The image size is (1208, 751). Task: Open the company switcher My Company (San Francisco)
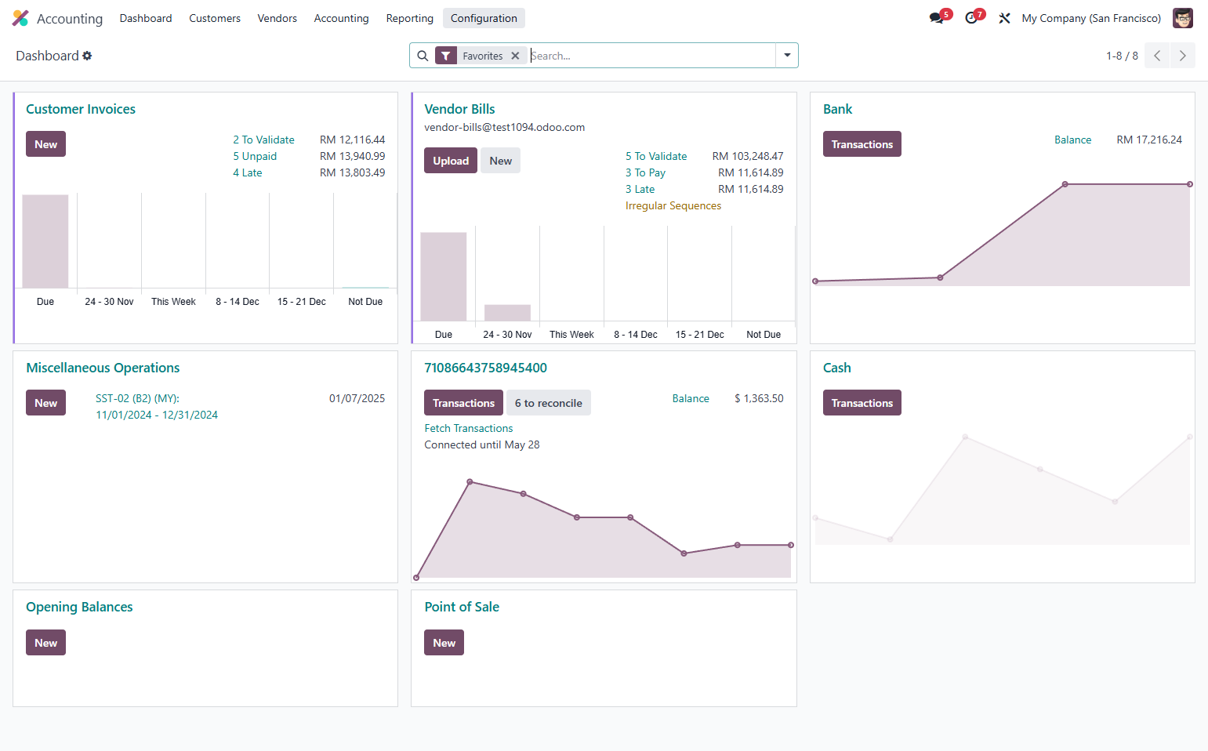(x=1091, y=18)
